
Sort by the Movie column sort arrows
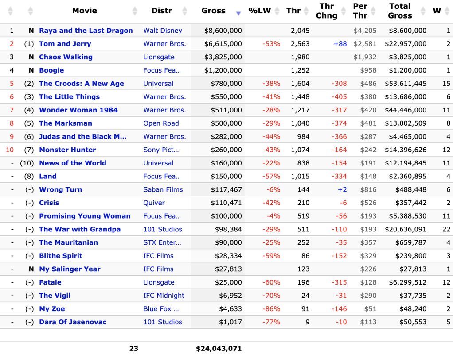click(x=135, y=11)
